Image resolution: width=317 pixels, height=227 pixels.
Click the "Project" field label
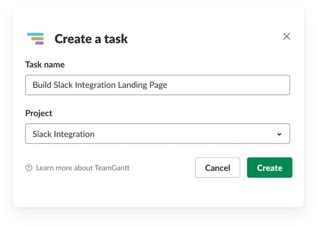pyautogui.click(x=39, y=113)
